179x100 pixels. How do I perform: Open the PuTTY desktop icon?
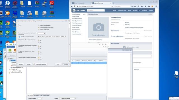tap(44, 4)
